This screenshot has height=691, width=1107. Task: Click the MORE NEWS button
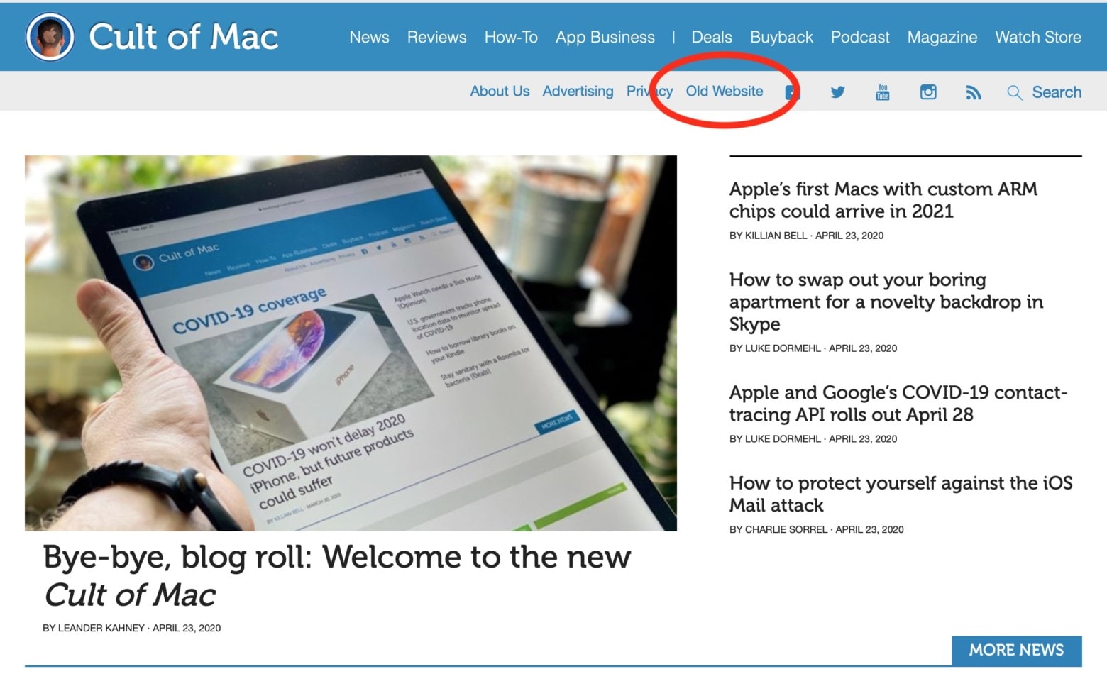(x=1016, y=651)
